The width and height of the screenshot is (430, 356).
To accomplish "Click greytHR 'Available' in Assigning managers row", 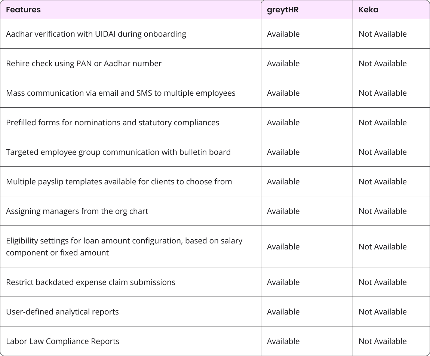I will [283, 211].
